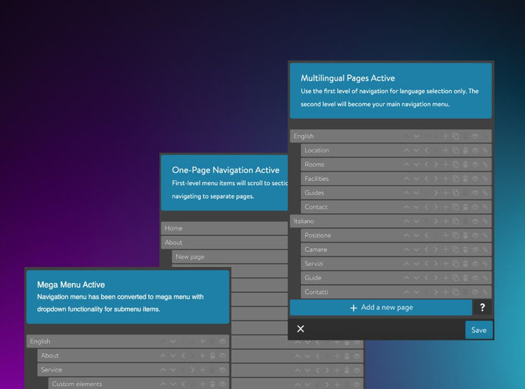Image resolution: width=525 pixels, height=389 pixels.
Task: Indent the Rooms page with right chevron
Action: coord(435,165)
